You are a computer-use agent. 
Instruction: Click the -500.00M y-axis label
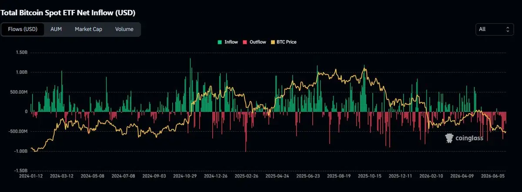[18, 131]
